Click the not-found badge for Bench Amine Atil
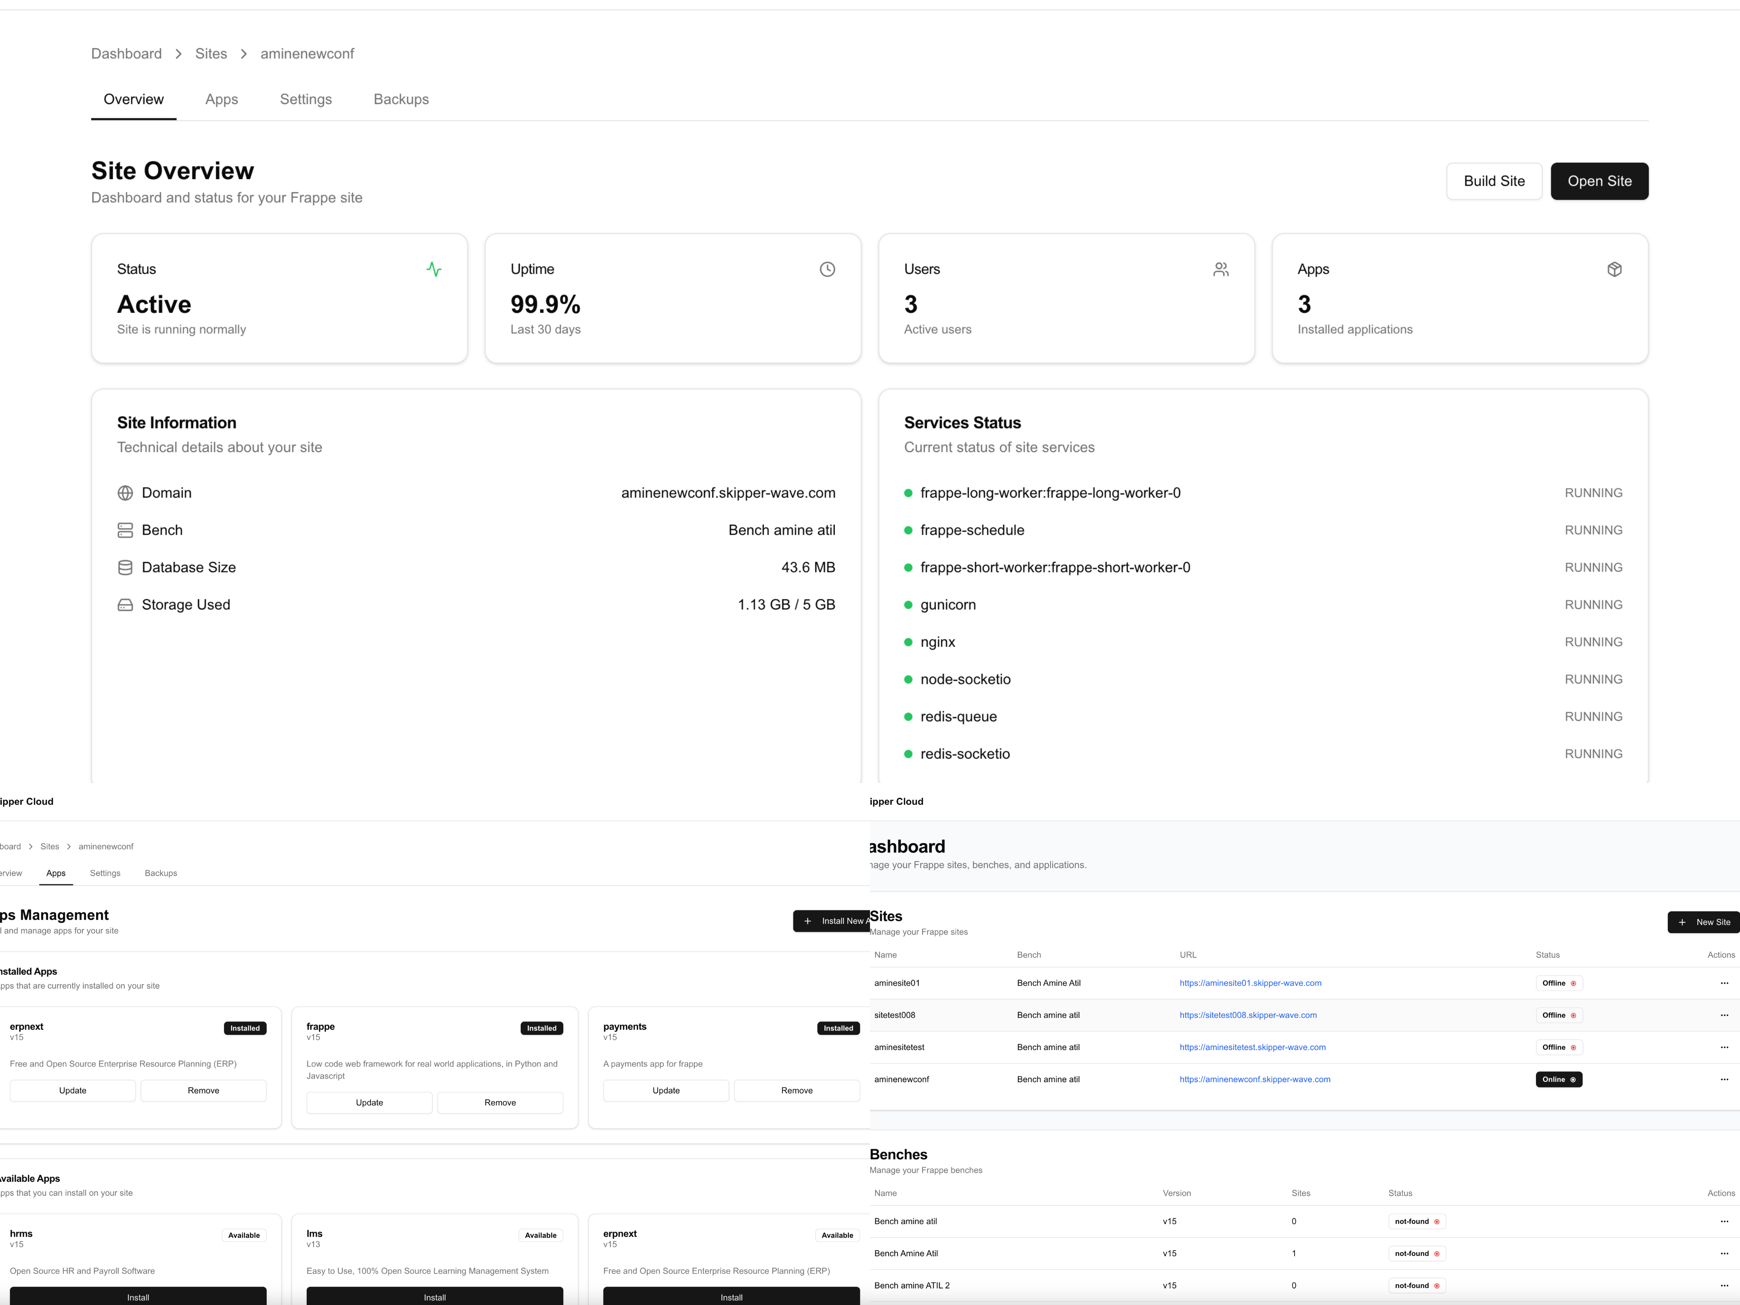Image resolution: width=1740 pixels, height=1305 pixels. point(1416,1253)
